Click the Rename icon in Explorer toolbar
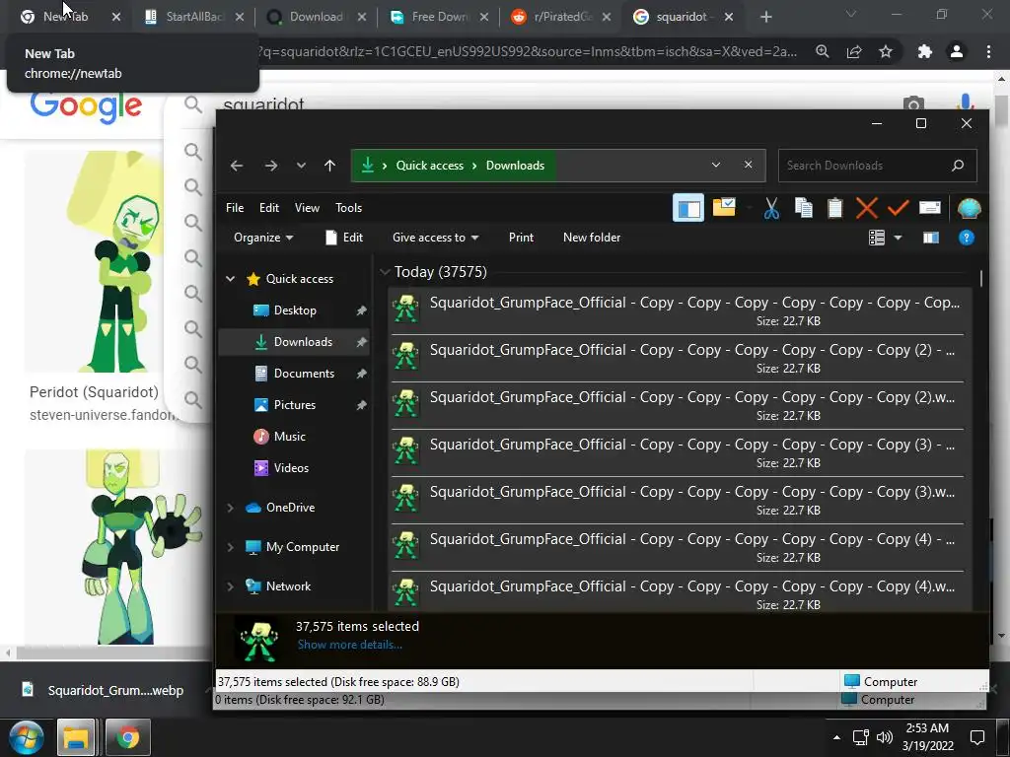 (929, 207)
